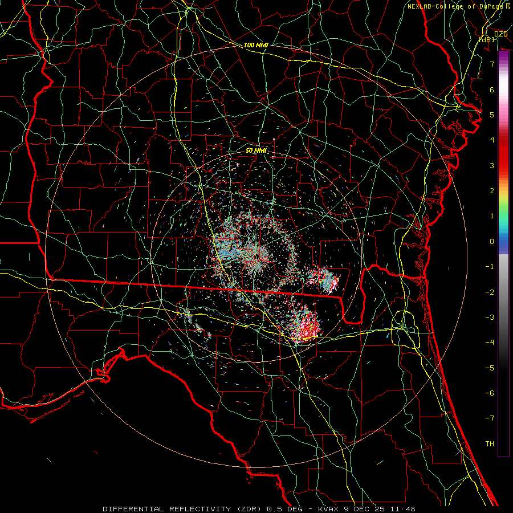Click the ZDR color scale bar

pyautogui.click(x=503, y=254)
